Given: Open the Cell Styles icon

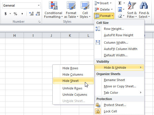Looking at the screenshot, I should (85, 5).
